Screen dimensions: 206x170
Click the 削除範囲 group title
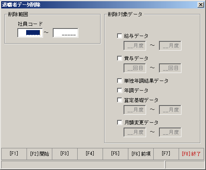[x=18, y=14]
